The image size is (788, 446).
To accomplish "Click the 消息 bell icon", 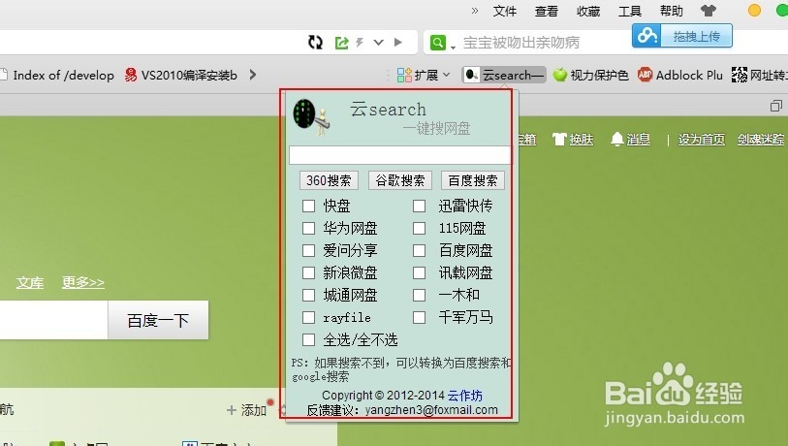I will tap(617, 140).
